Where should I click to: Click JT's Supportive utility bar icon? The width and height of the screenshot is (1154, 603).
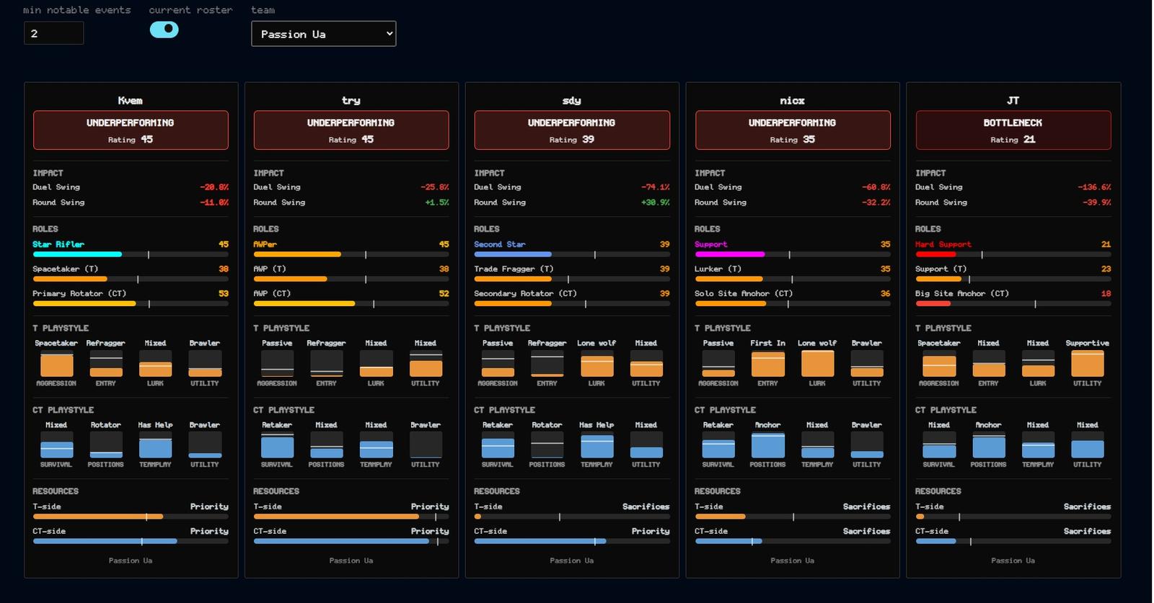click(1087, 364)
